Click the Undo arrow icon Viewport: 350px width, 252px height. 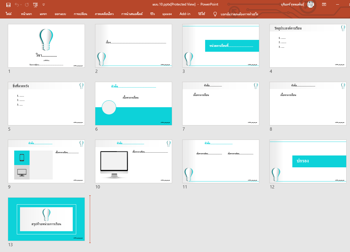click(17, 5)
